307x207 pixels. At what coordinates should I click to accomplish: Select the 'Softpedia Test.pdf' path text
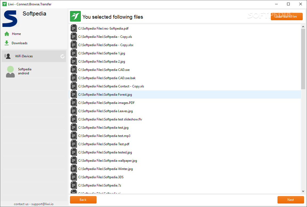coord(104,144)
